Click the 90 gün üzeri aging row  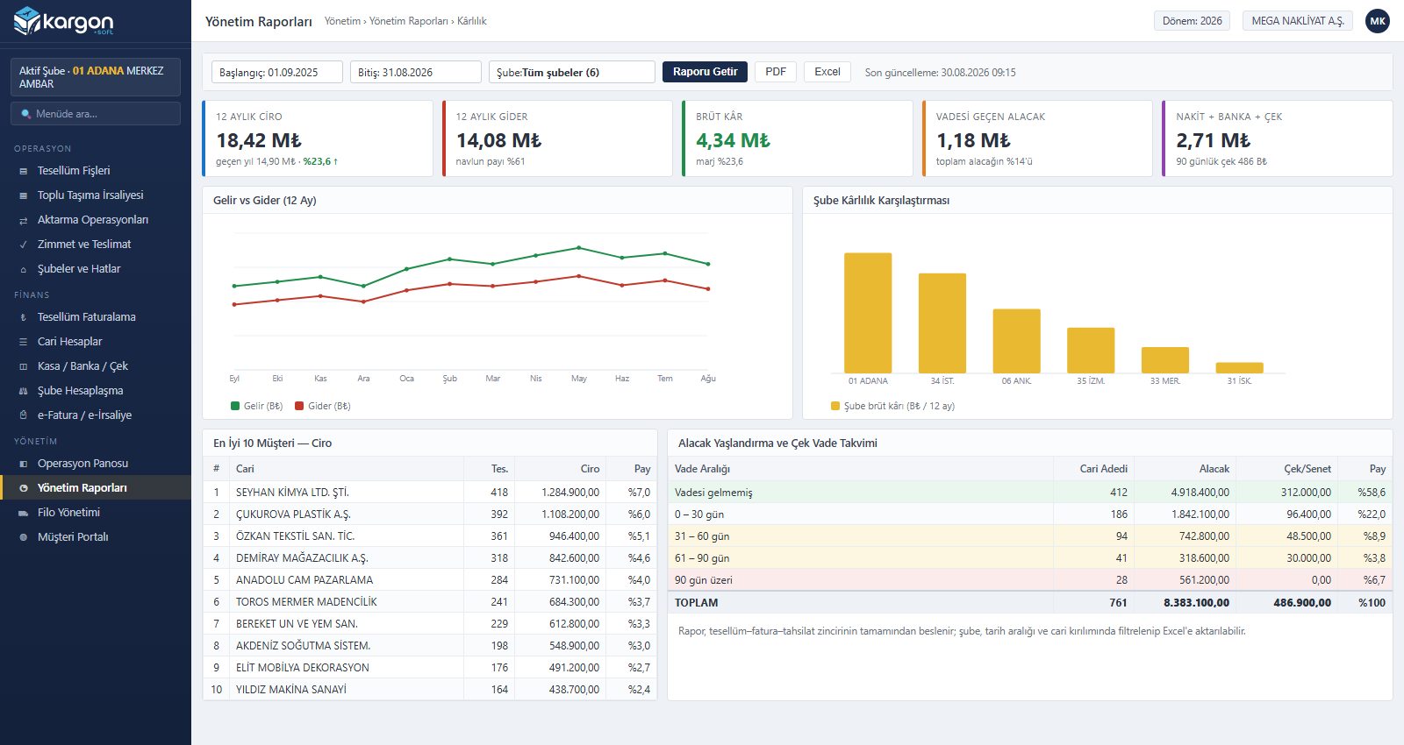point(1030,580)
